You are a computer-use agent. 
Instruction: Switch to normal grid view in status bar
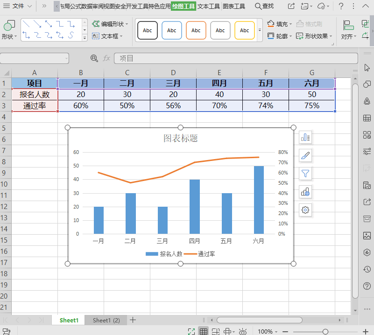coord(204,331)
